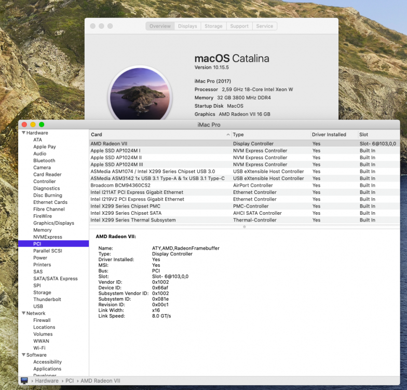The image size is (407, 390).
Task: Click PCI in the bottom path bar
Action: coord(70,381)
